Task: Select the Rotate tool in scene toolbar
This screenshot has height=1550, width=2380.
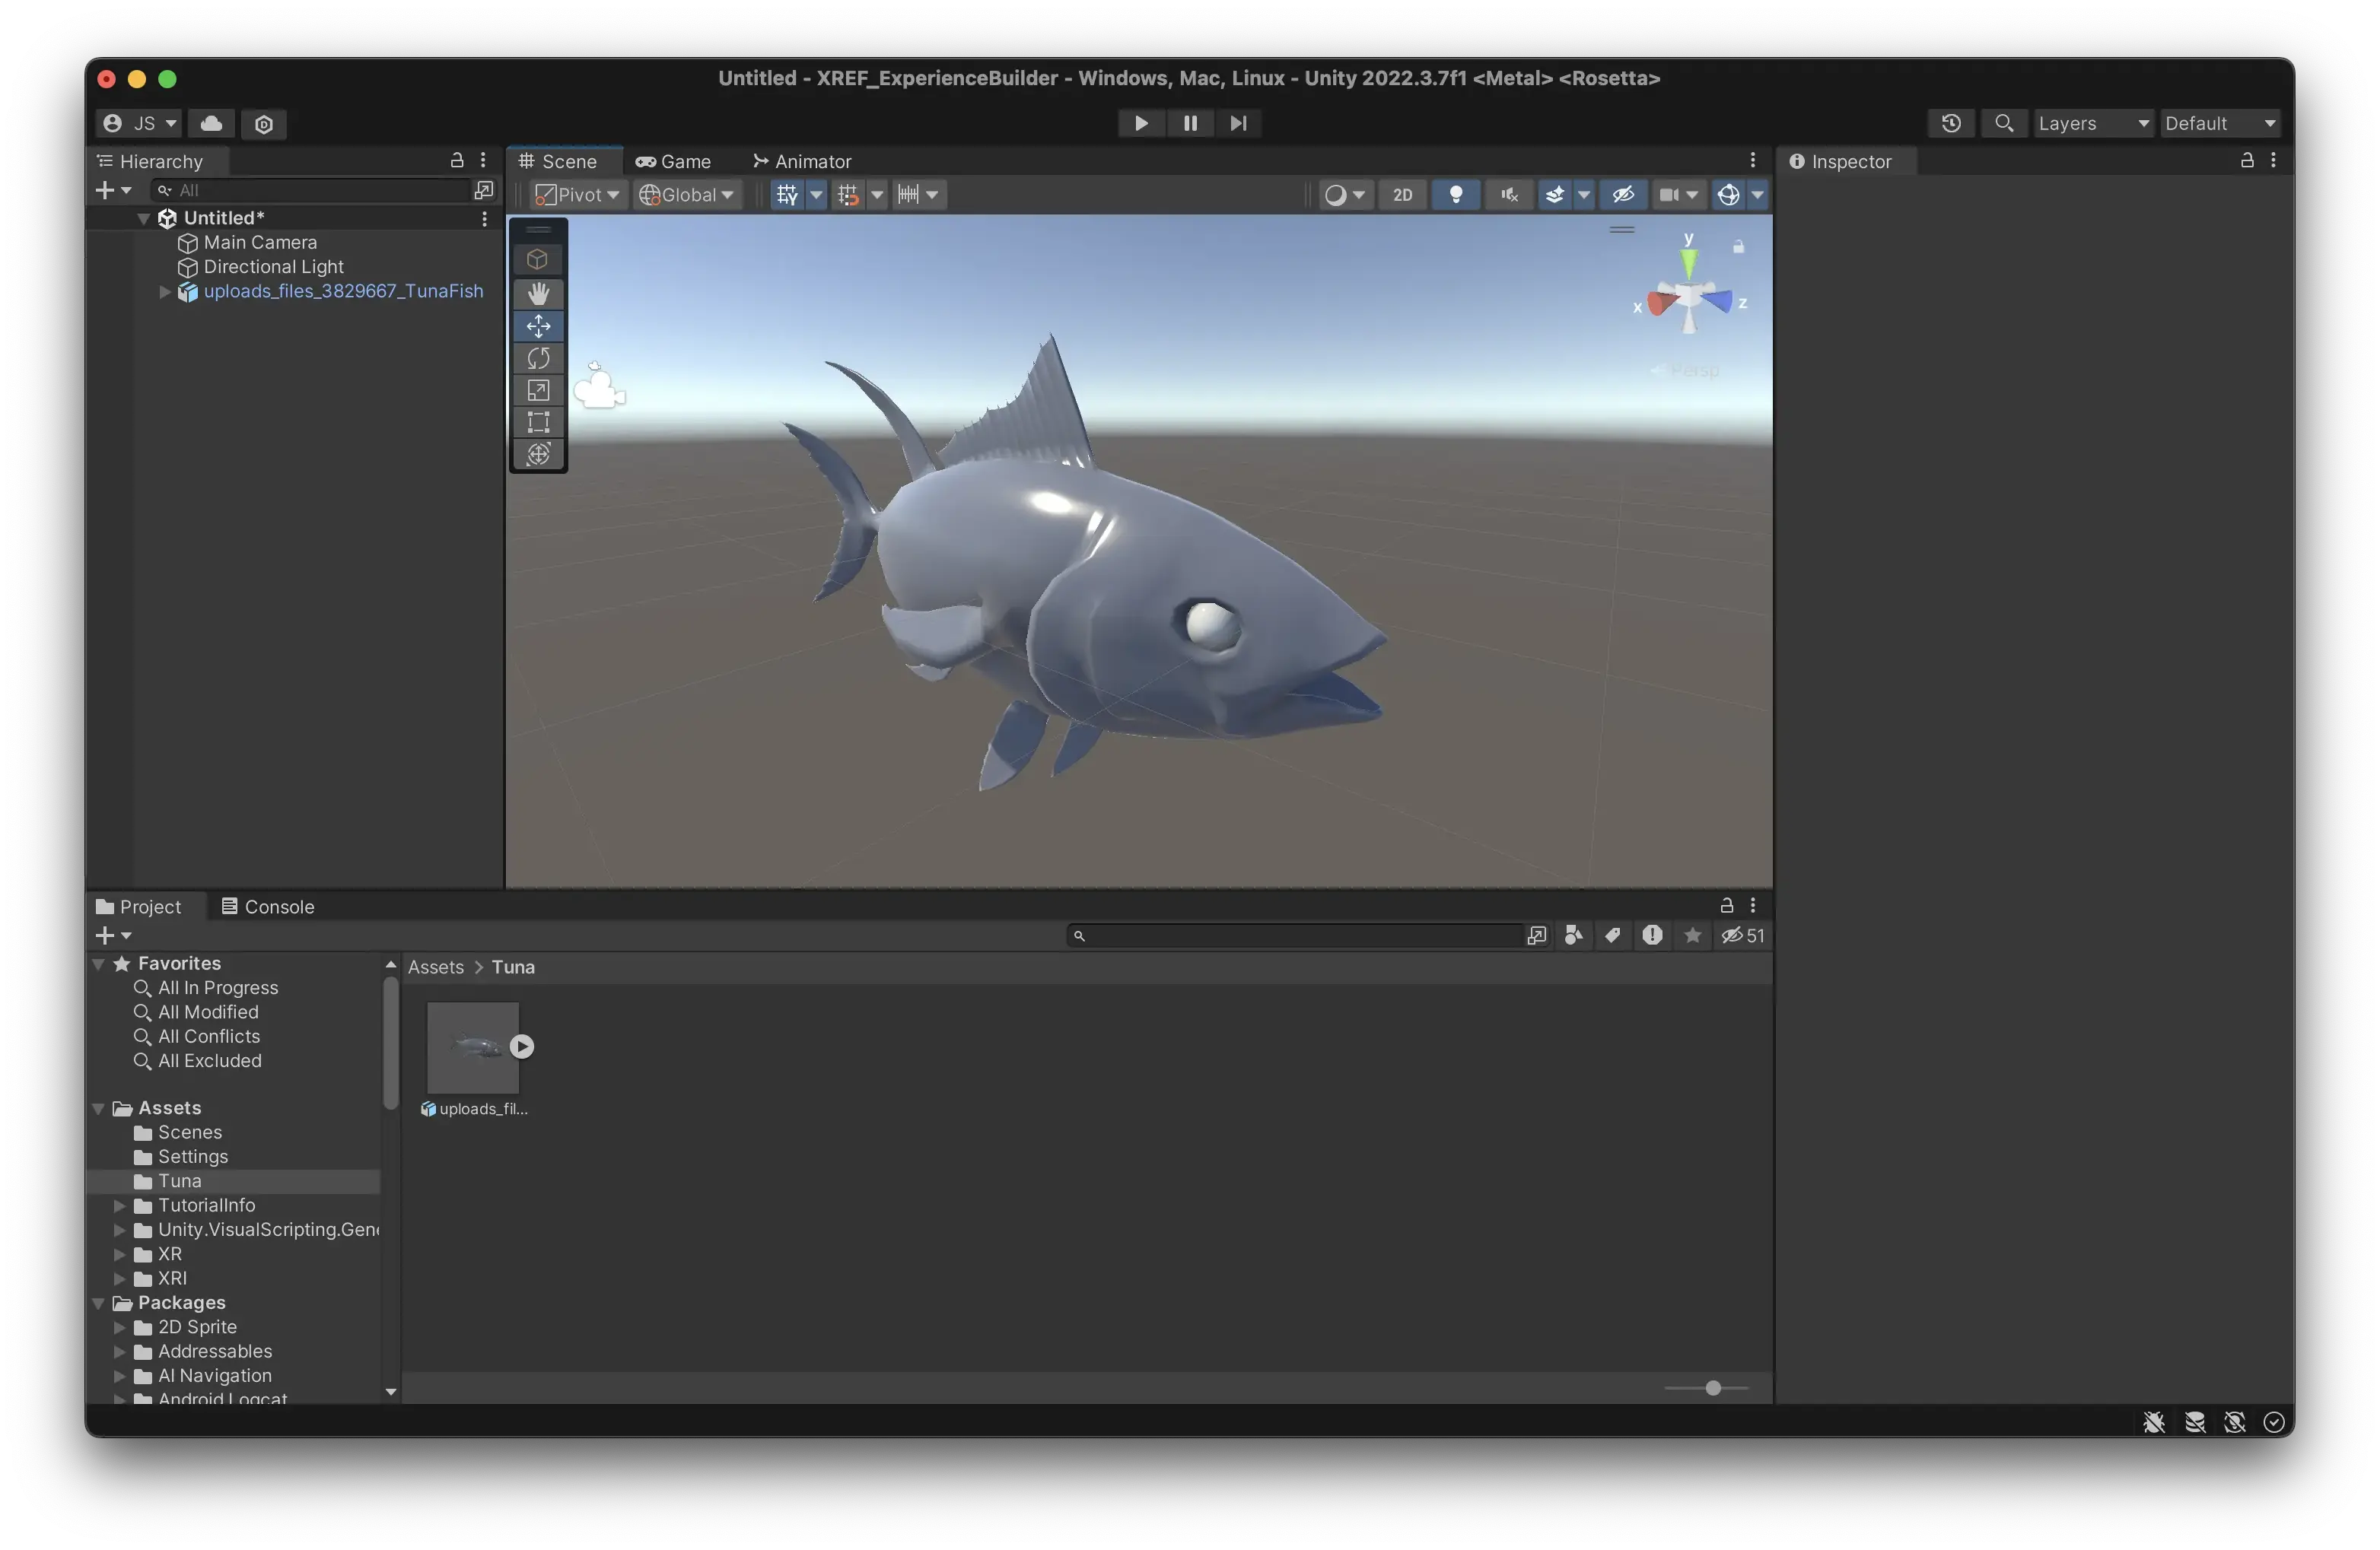Action: click(538, 357)
